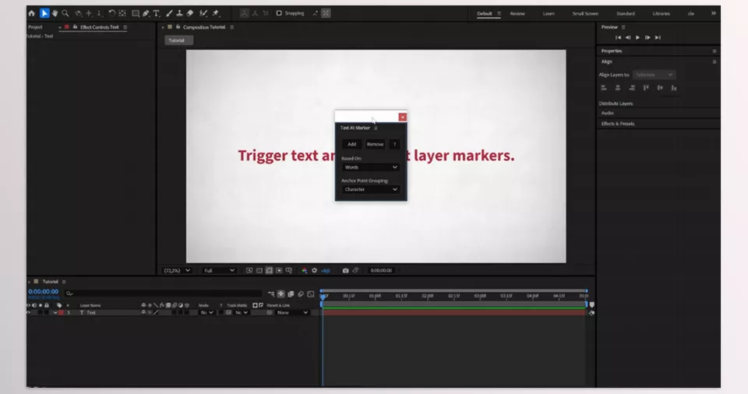Click the Home icon in the toolbar
Image resolution: width=748 pixels, height=394 pixels.
pyautogui.click(x=32, y=13)
